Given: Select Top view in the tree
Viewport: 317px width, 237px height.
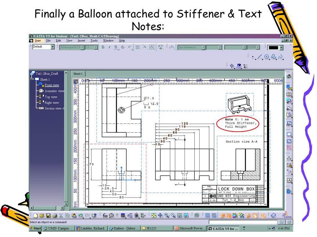Looking at the screenshot, I should click(51, 97).
